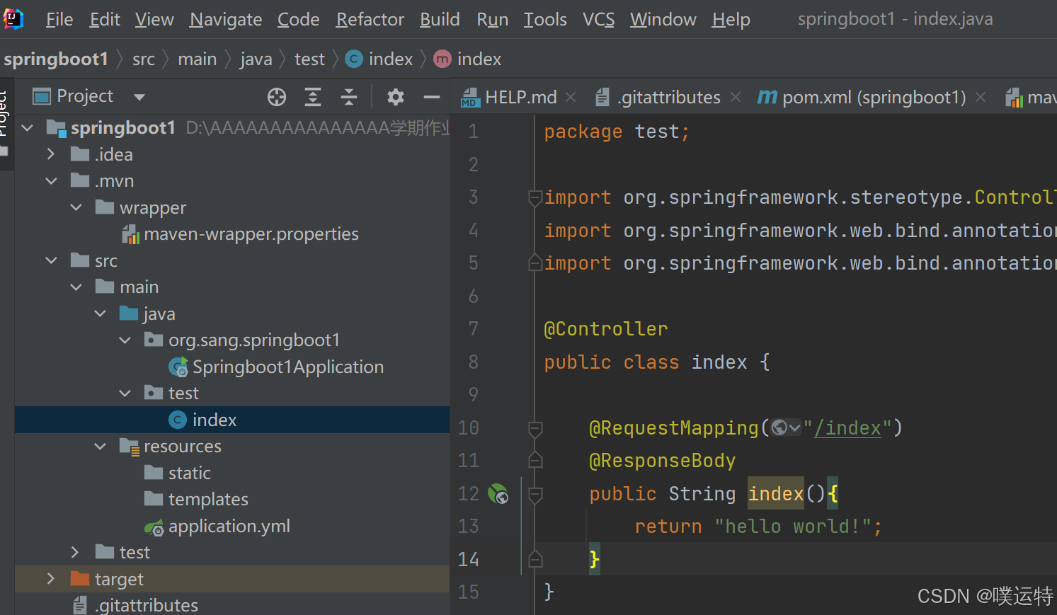Viewport: 1057px width, 615px height.
Task: Click the .gitattributes file icon in tree
Action: click(x=80, y=605)
